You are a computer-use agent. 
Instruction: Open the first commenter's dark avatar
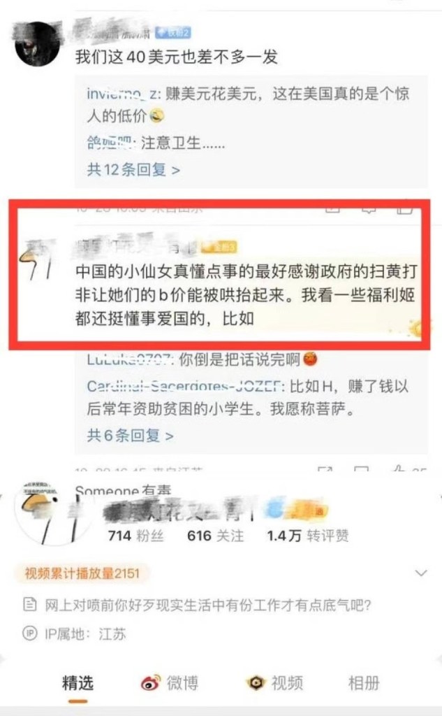tap(37, 44)
